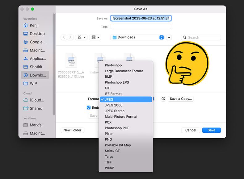Click the sidebar scrollbar
Image resolution: width=244 pixels, height=179 pixels.
(x=54, y=65)
